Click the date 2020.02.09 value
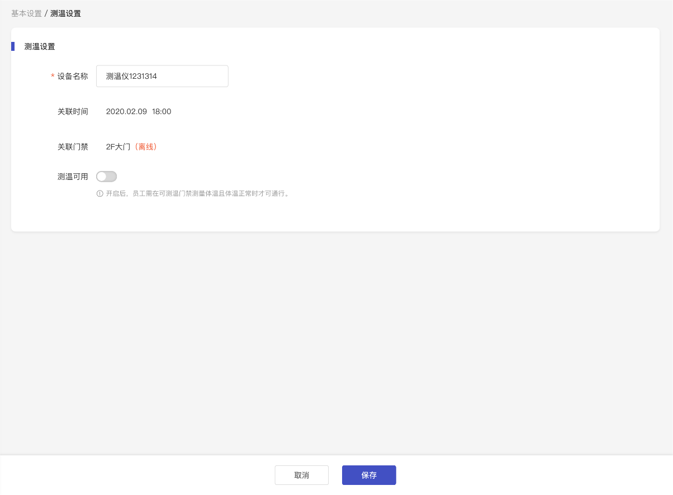Screen dimensions: 673x495 pos(126,112)
